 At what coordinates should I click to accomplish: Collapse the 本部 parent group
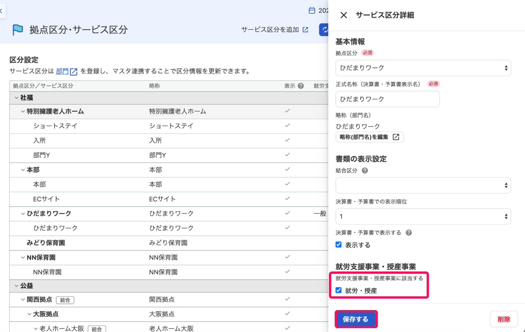coord(23,170)
